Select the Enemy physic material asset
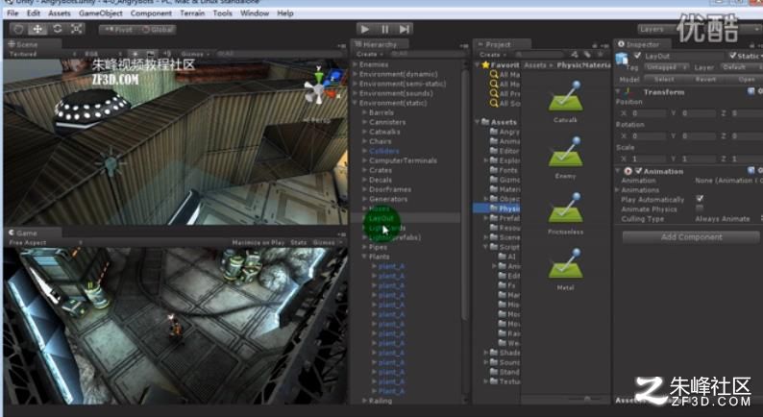This screenshot has height=417, width=763. click(565, 158)
